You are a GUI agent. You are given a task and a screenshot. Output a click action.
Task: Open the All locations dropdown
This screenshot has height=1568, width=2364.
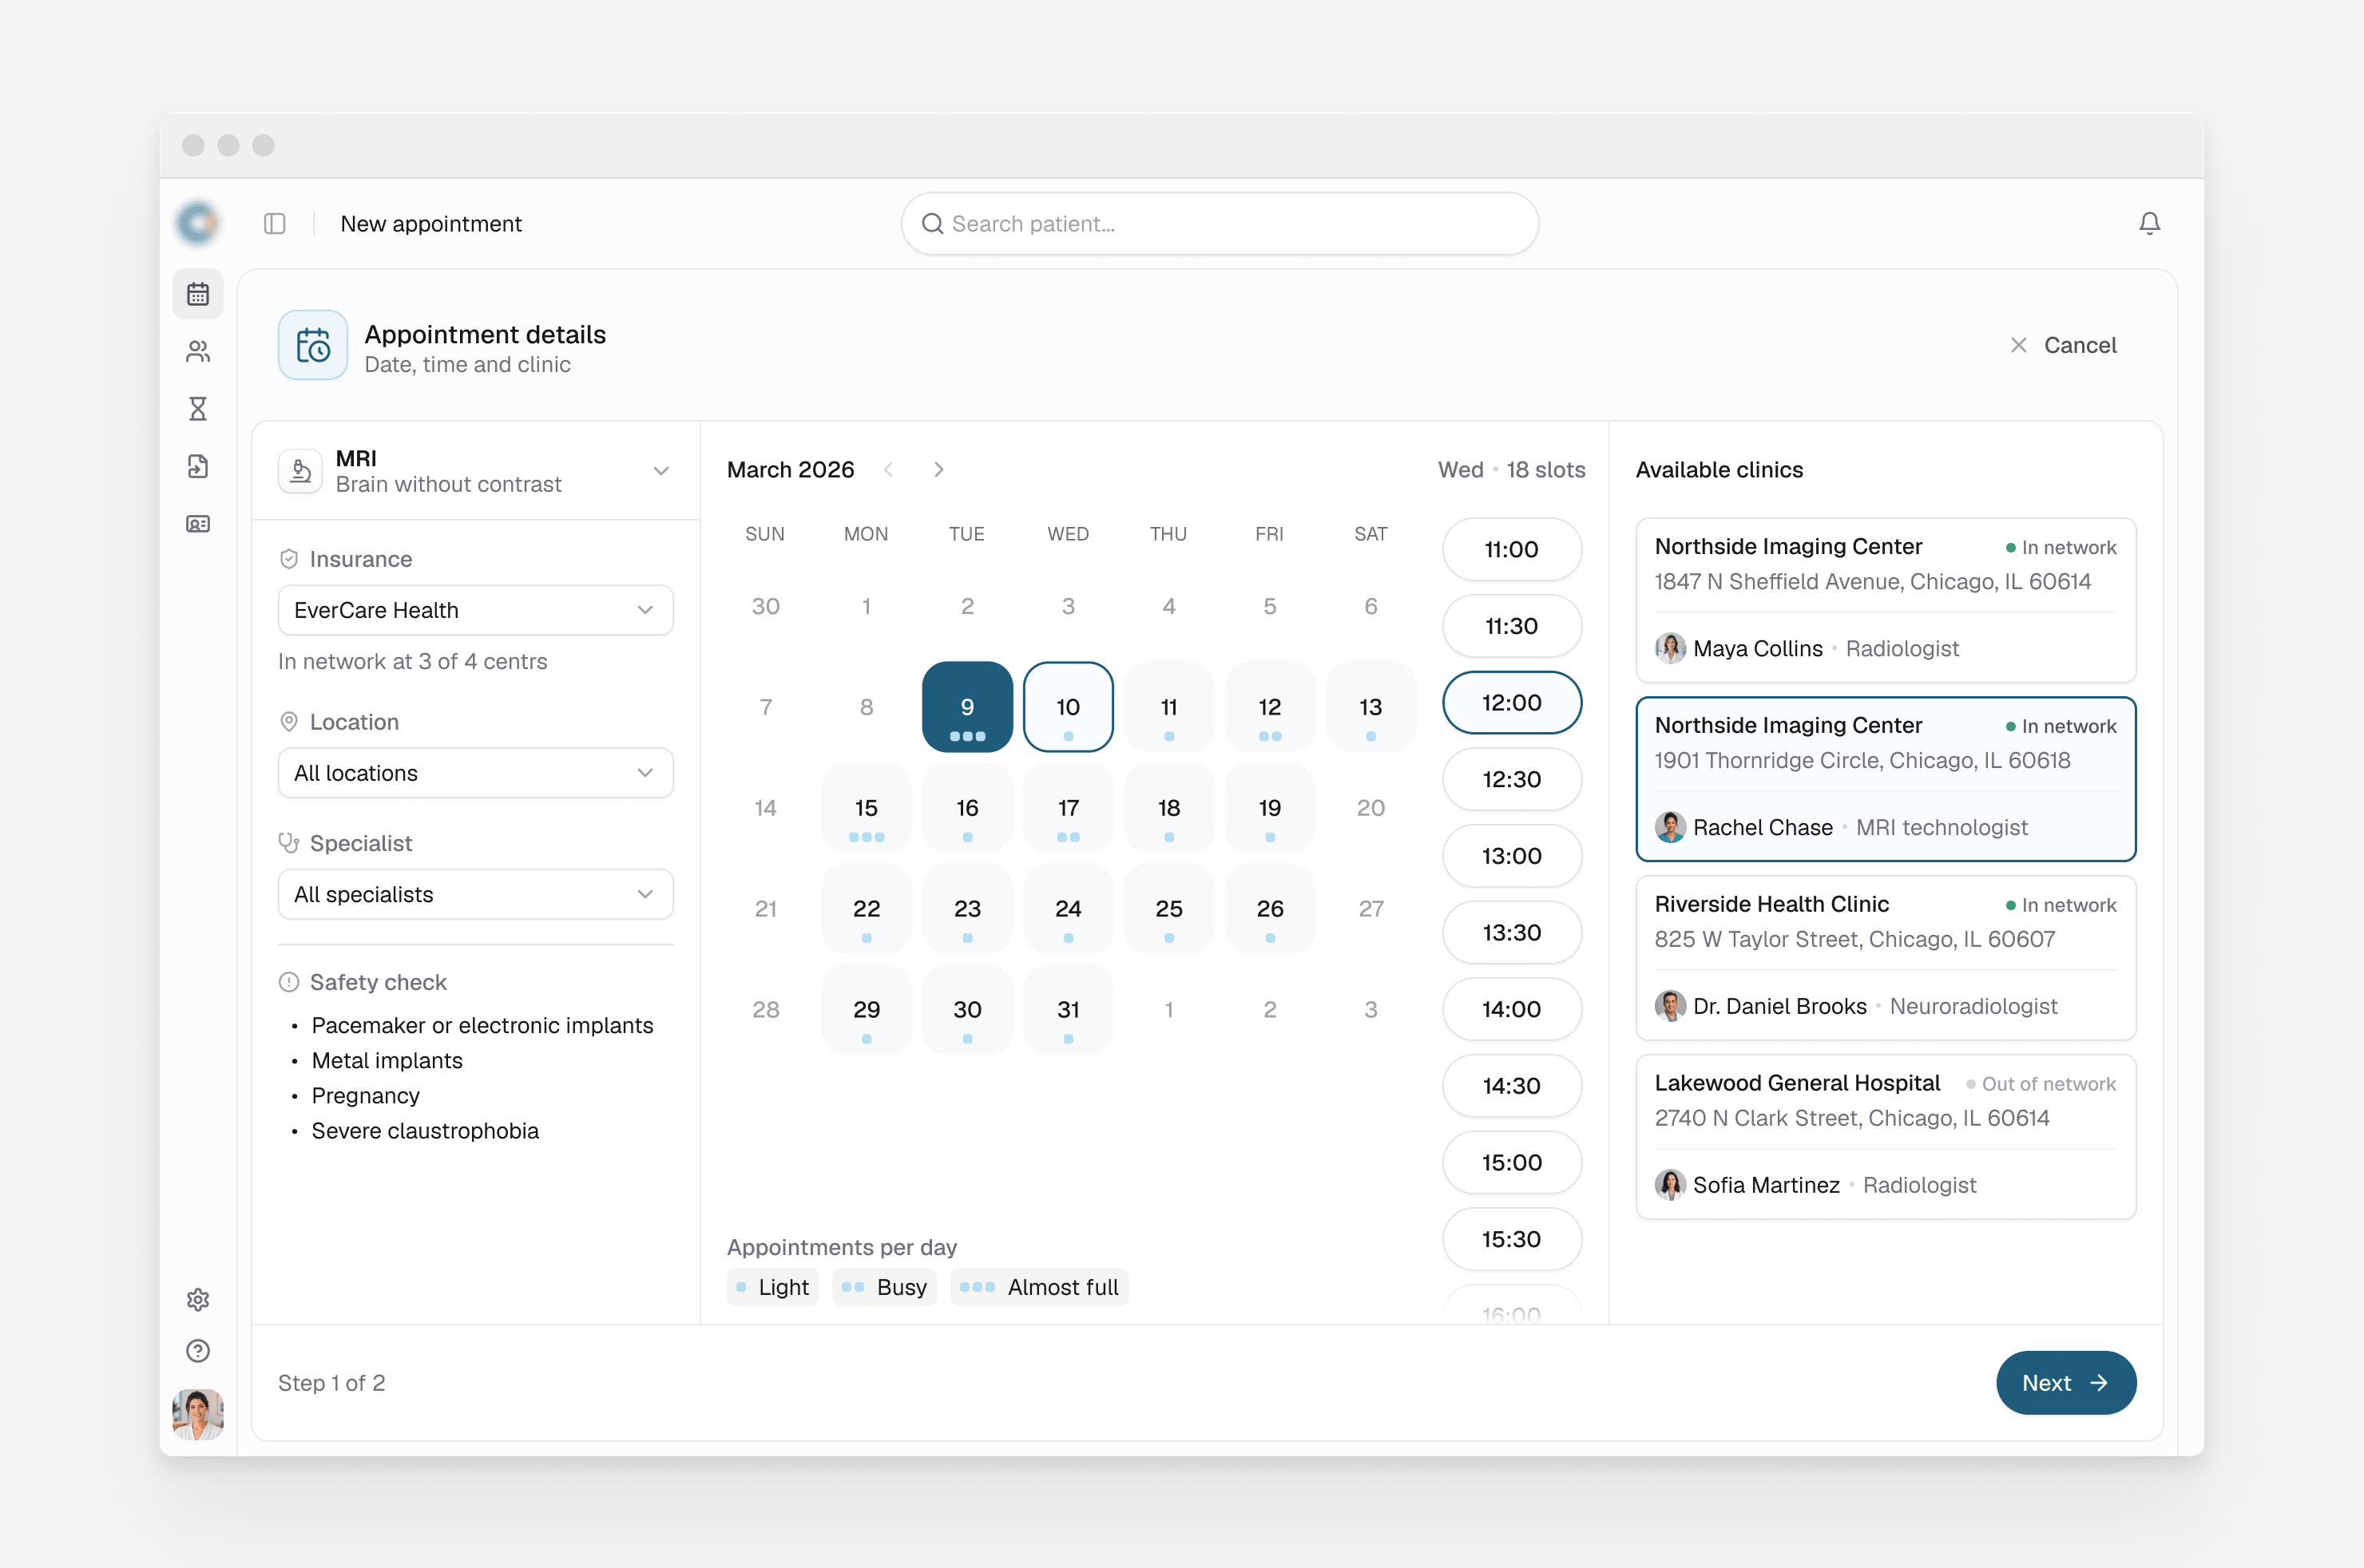(475, 773)
